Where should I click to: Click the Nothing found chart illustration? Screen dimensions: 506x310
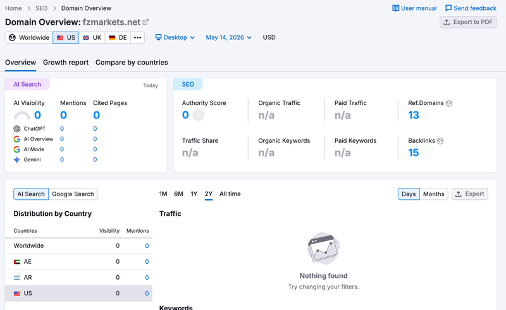(x=323, y=249)
